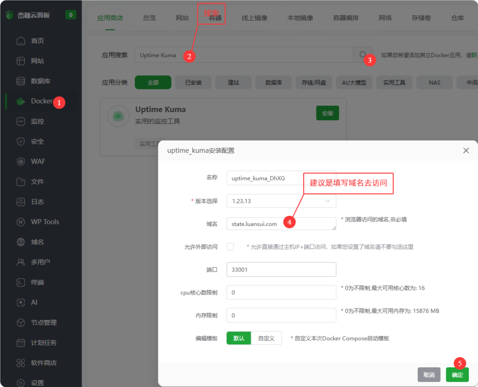Open the 版本选择 version dropdown
478x387 pixels.
point(281,201)
